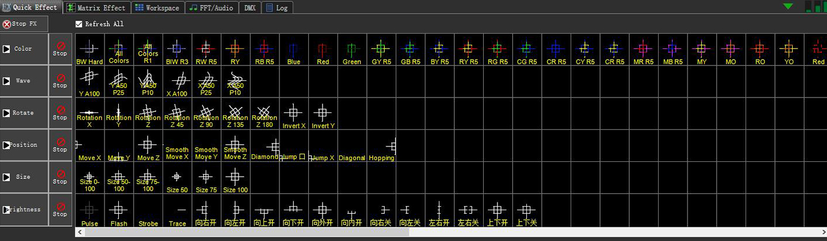Open the Color effects row header
The image size is (827, 241).
point(24,49)
